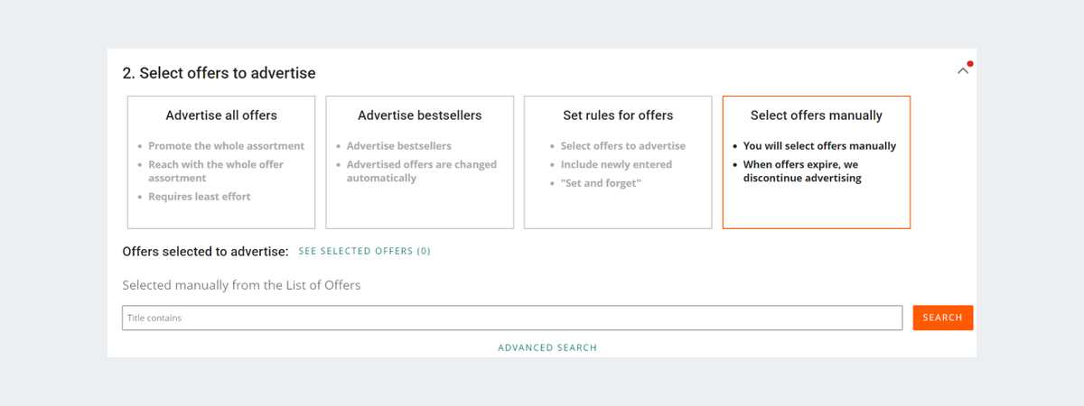The image size is (1084, 406).
Task: Click "You will select offers manually" bullet
Action: [x=819, y=145]
